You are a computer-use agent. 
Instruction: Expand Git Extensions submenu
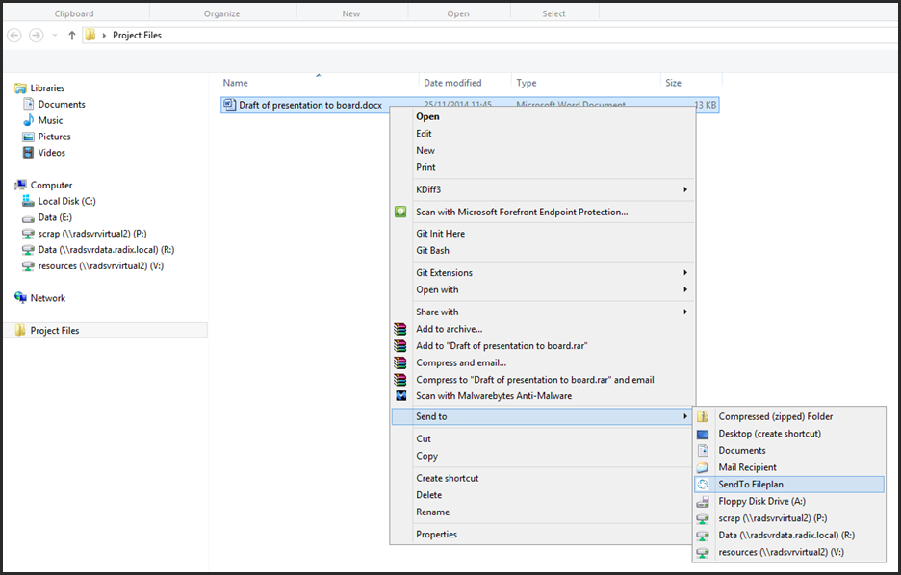[543, 272]
